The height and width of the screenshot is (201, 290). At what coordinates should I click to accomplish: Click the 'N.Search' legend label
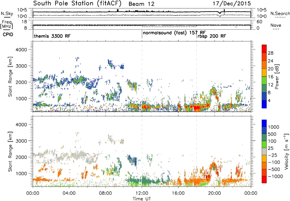tap(280, 13)
